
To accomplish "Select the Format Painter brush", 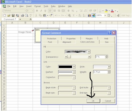I will click(51, 15).
